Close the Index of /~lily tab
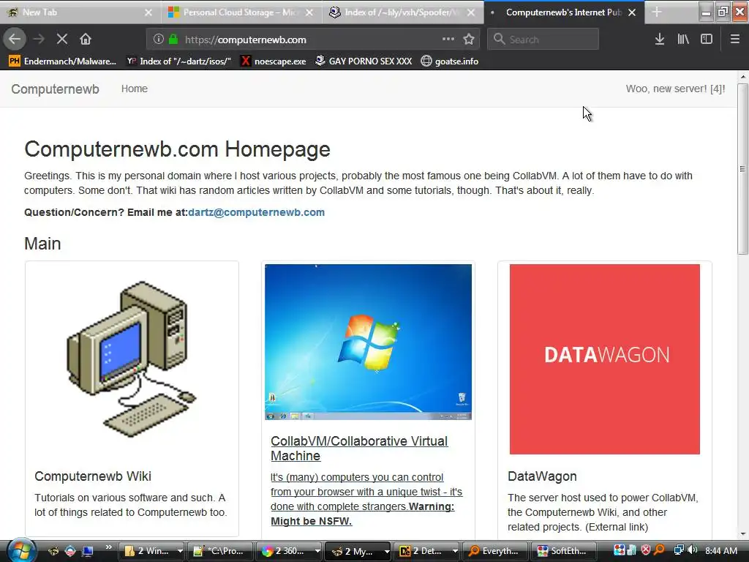The height and width of the screenshot is (562, 749). [471, 12]
